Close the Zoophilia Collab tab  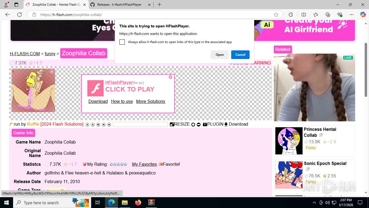point(84,5)
